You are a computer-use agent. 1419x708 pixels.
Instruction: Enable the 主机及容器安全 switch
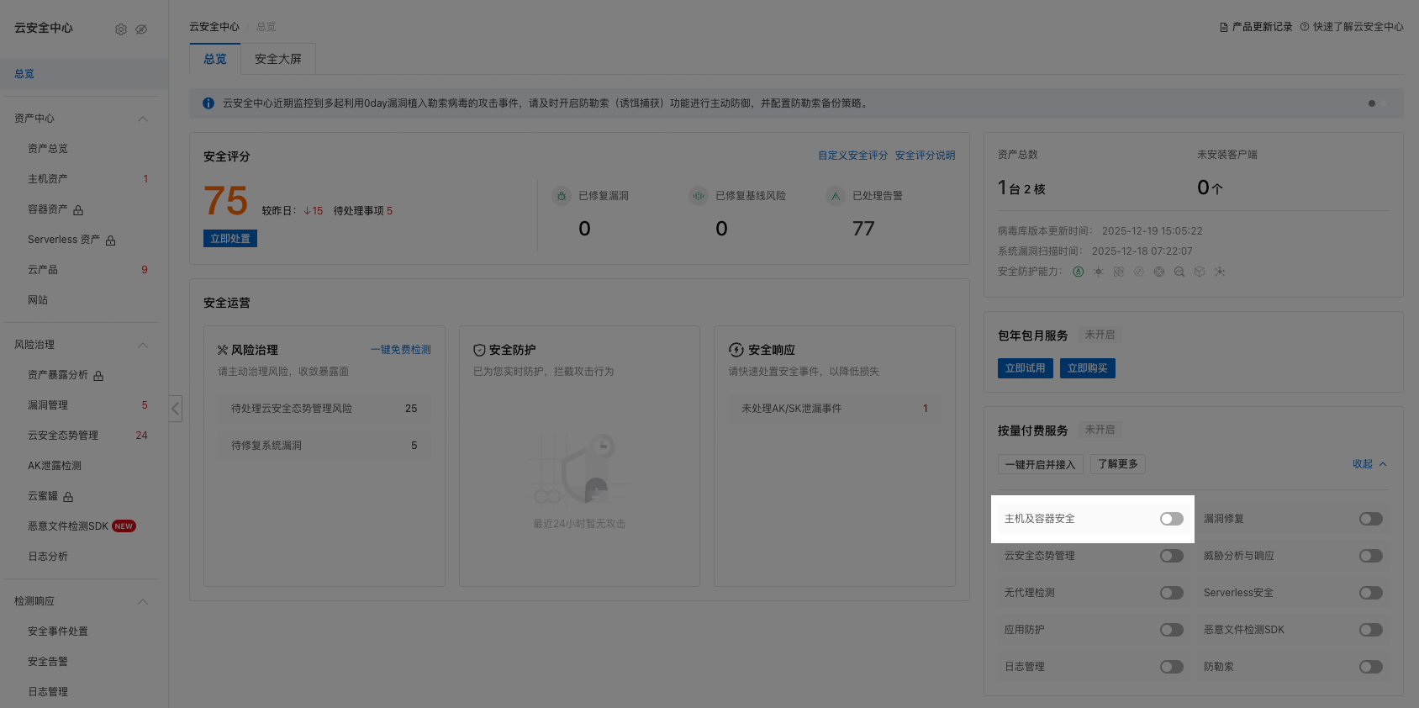coord(1172,519)
